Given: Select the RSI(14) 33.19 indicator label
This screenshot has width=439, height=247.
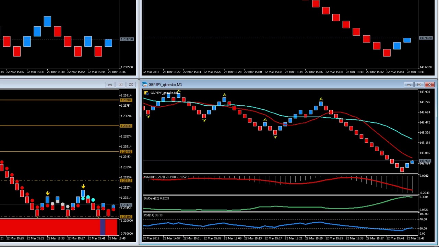Looking at the screenshot, I should pos(153,215).
